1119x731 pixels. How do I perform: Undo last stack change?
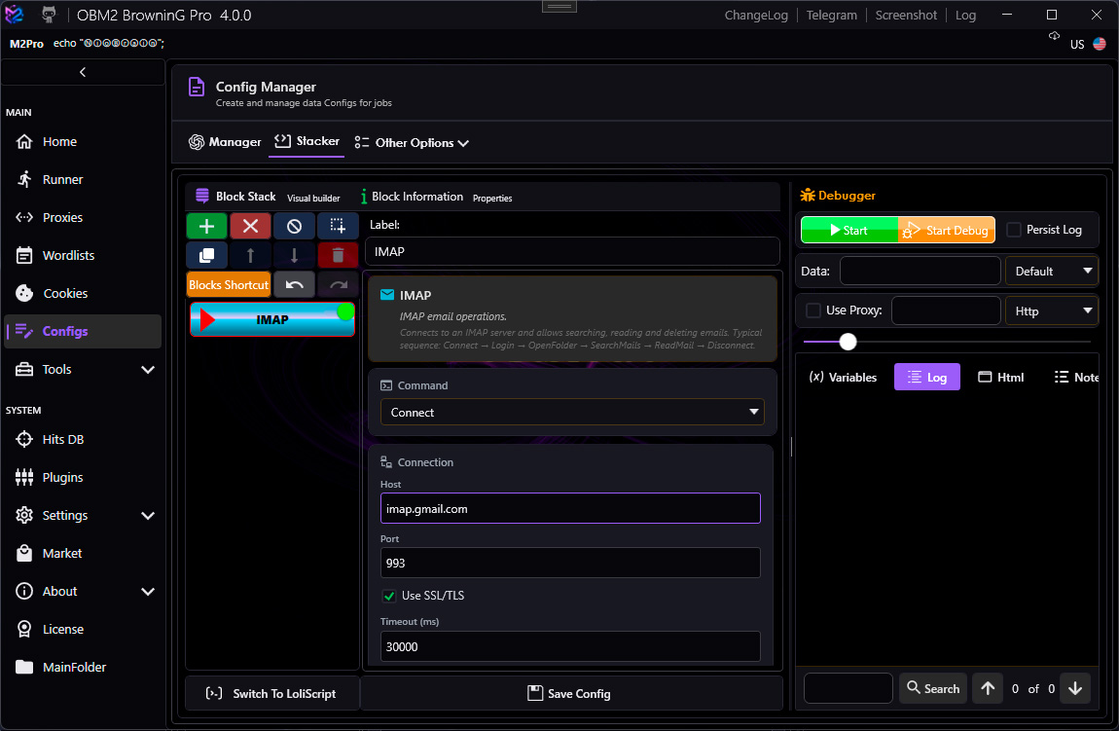coord(294,285)
